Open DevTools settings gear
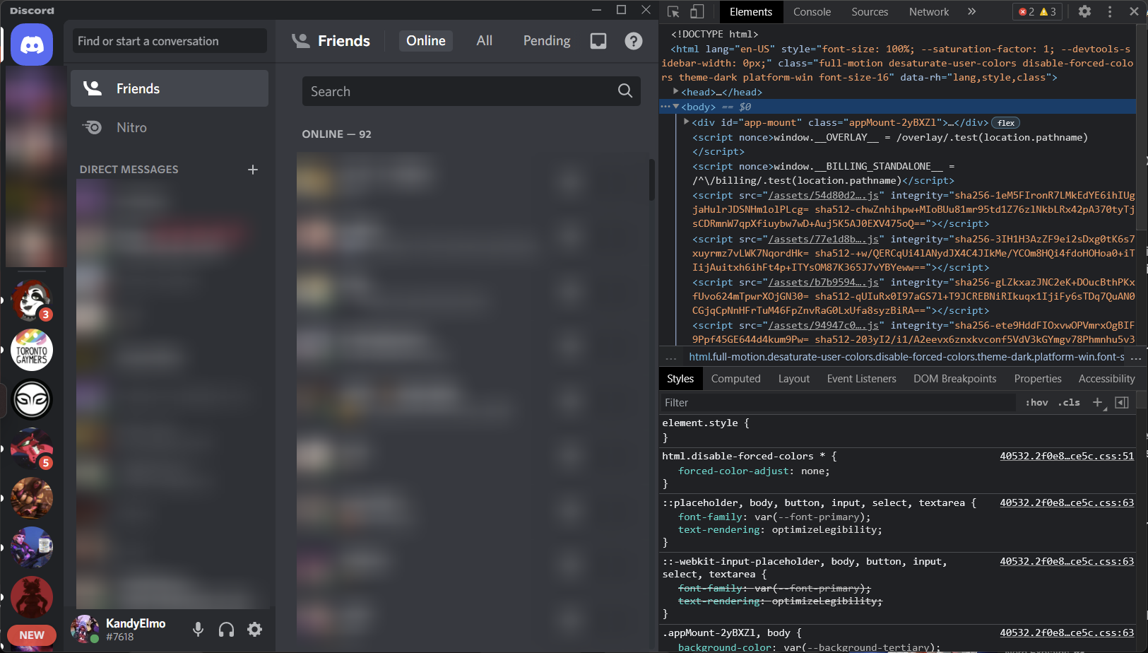The width and height of the screenshot is (1148, 653). tap(1084, 11)
